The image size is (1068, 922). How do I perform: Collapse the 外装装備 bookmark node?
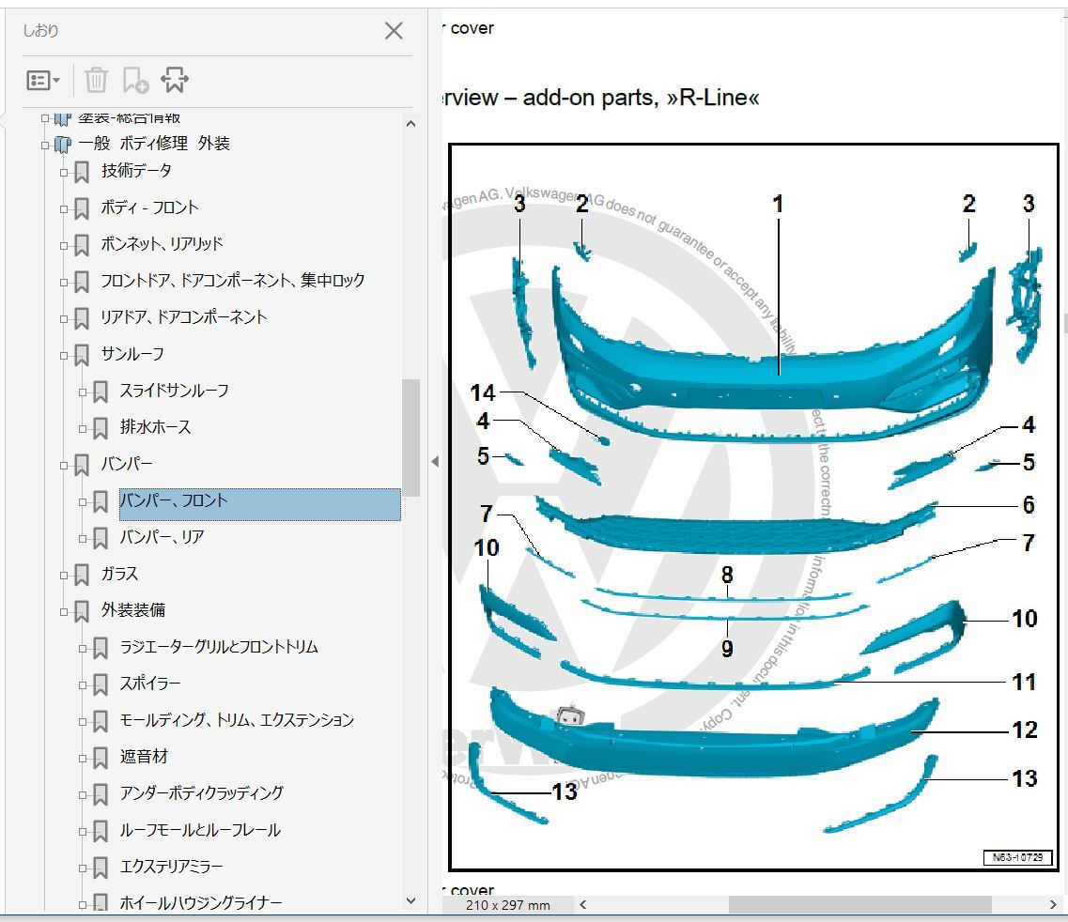click(63, 611)
